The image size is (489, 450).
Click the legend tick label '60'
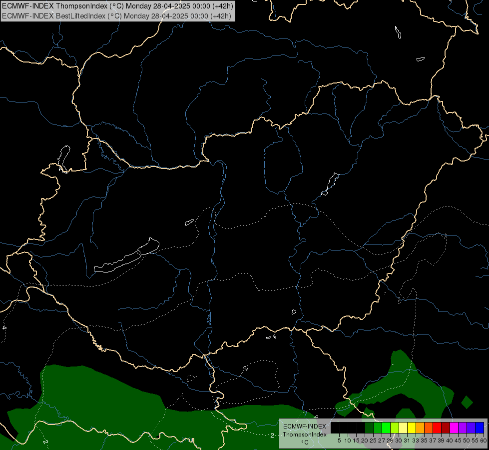483,440
